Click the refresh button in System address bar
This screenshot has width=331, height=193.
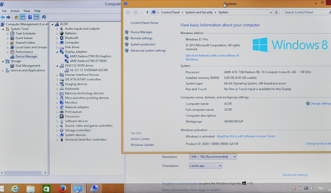coord(276,12)
